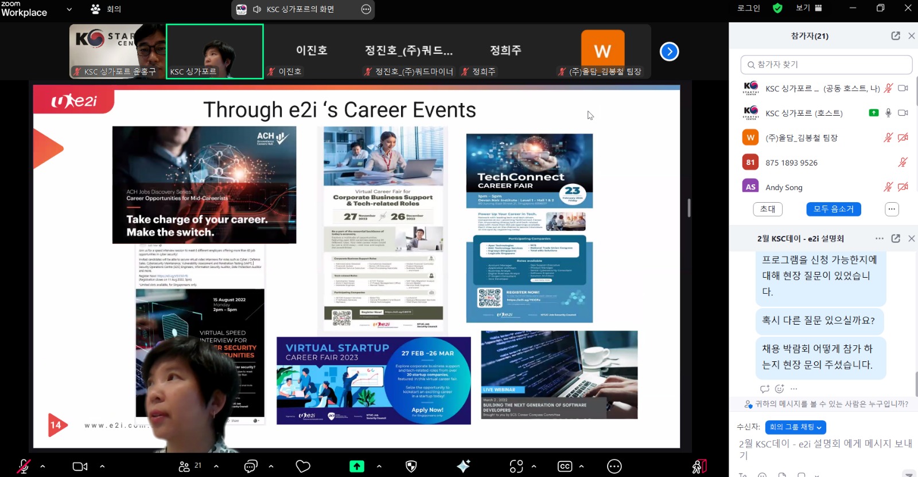
Task: Open AI Companion sparkle icon
Action: point(464,466)
